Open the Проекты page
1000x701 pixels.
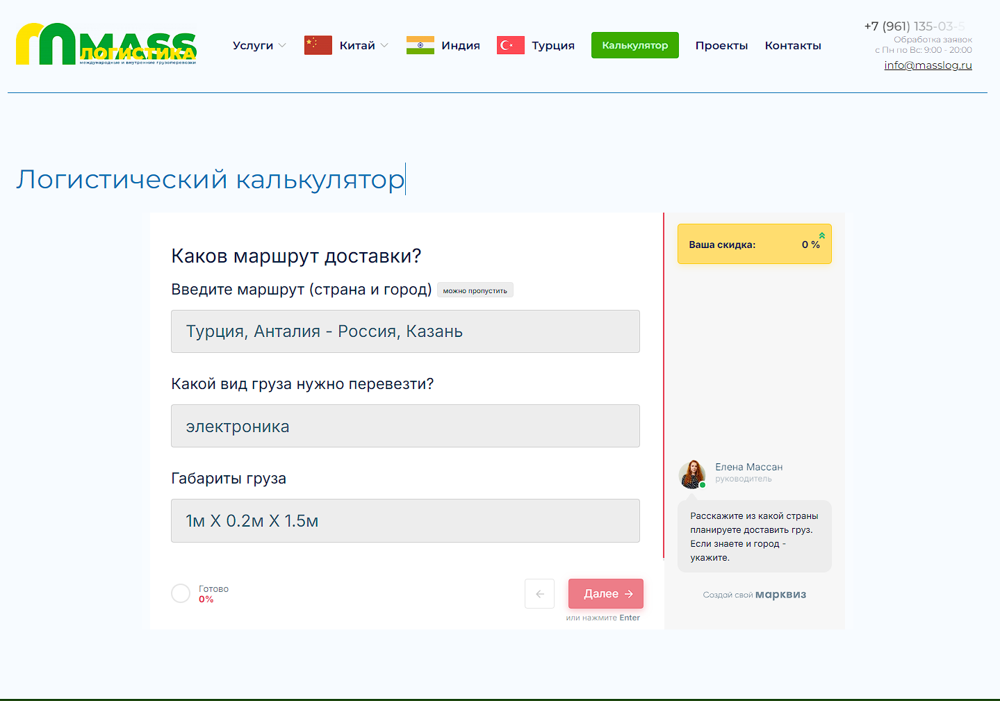721,45
